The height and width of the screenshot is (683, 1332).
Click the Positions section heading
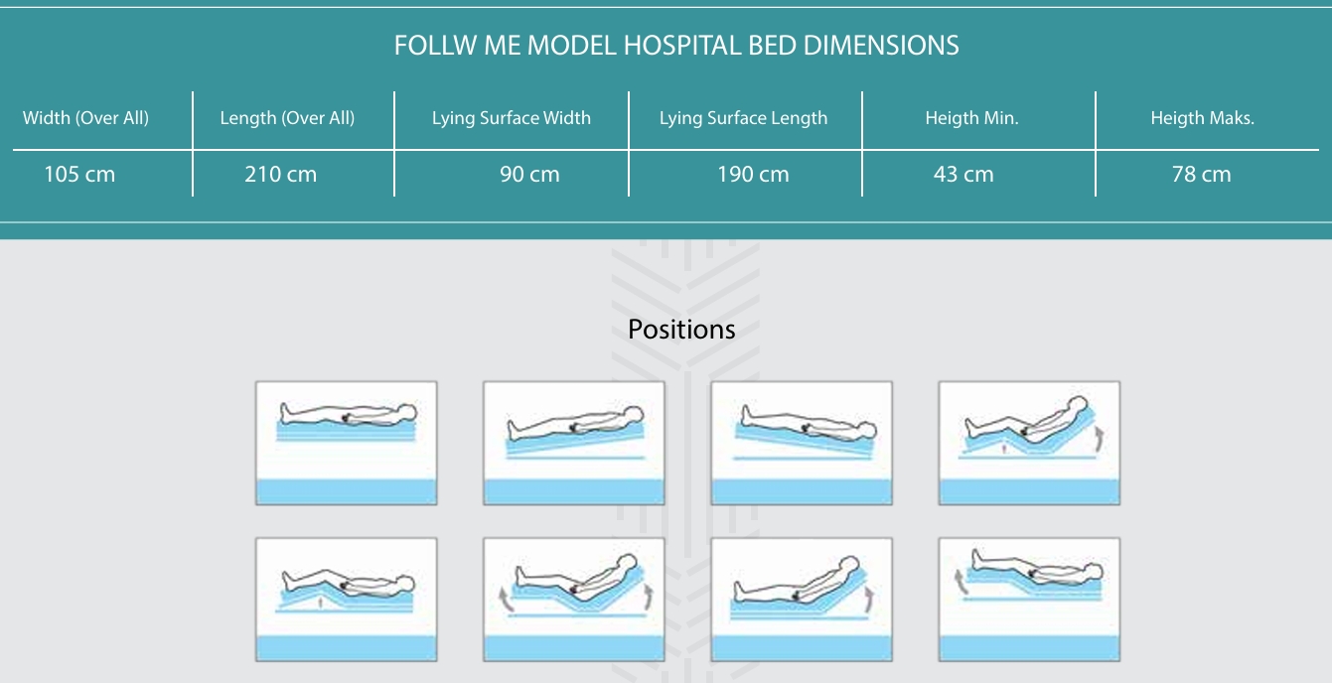pyautogui.click(x=681, y=330)
